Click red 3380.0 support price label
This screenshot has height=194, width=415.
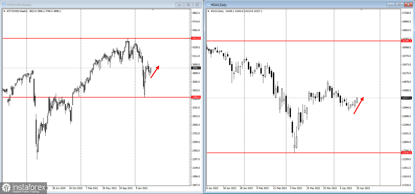[196, 97]
